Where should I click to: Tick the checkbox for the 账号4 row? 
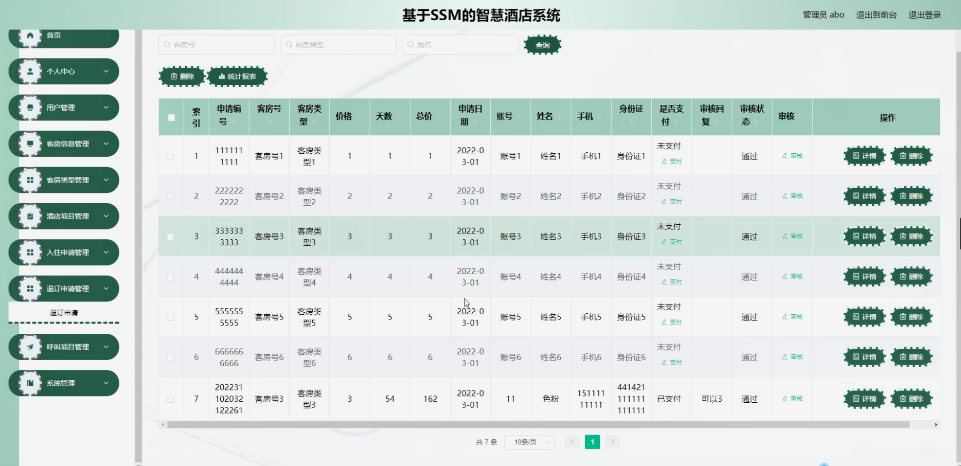pos(170,277)
